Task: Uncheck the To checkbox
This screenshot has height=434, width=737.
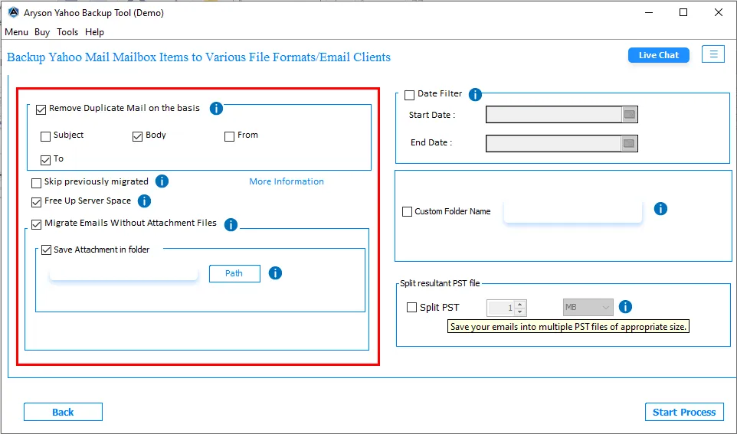Action: [x=46, y=160]
